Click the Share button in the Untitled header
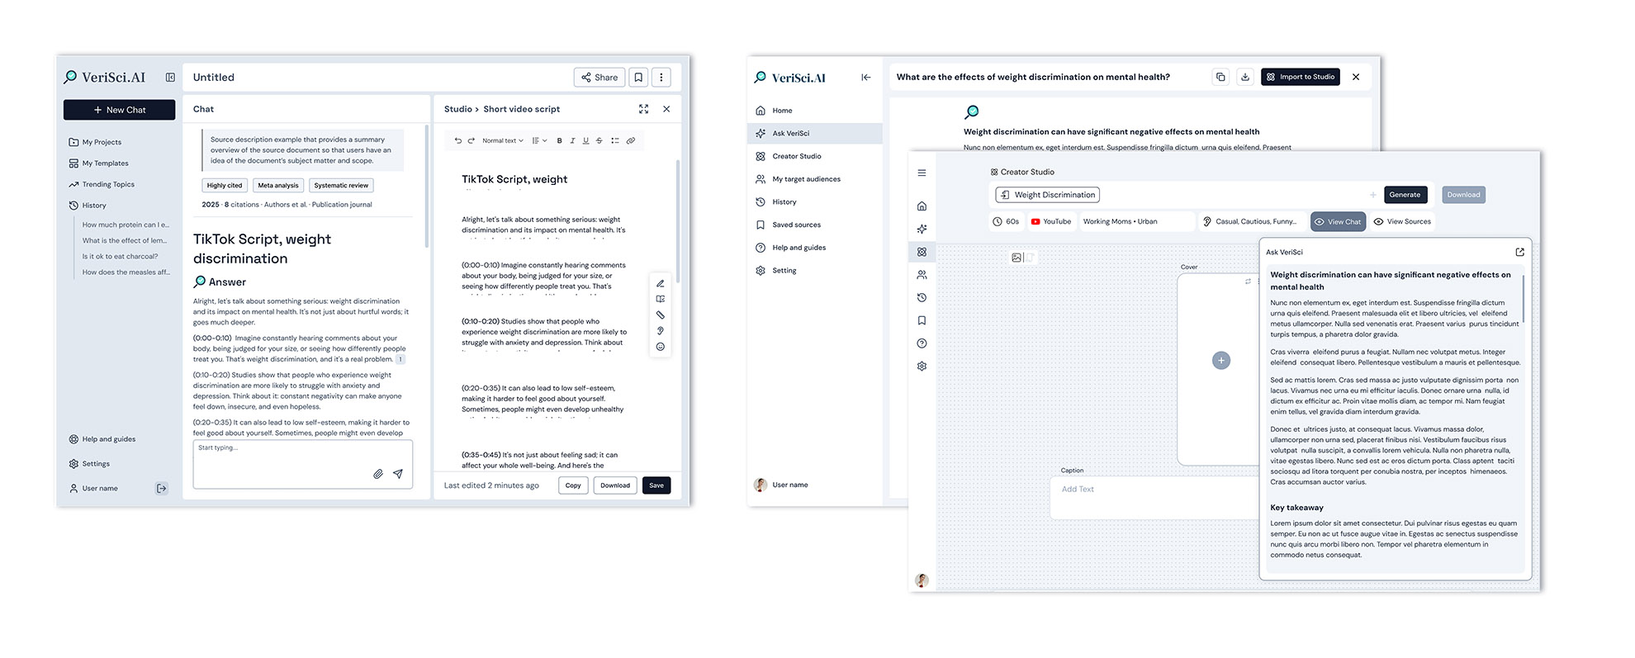The image size is (1635, 658). (x=599, y=78)
